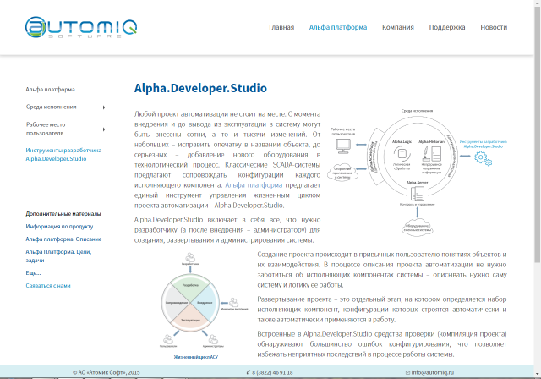This screenshot has width=541, height=379.
Task: Click the scrollbar down arrow
Action: click(538, 375)
